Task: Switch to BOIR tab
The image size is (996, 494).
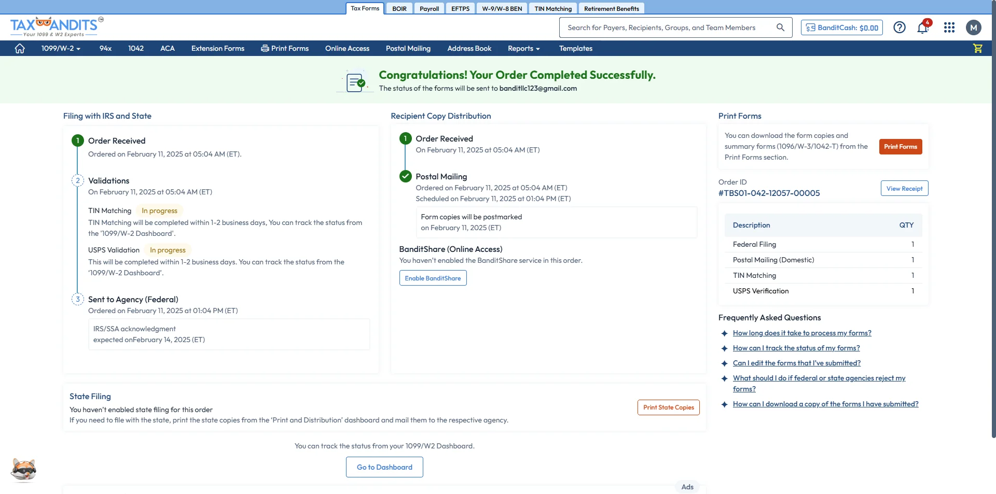Action: pyautogui.click(x=399, y=8)
